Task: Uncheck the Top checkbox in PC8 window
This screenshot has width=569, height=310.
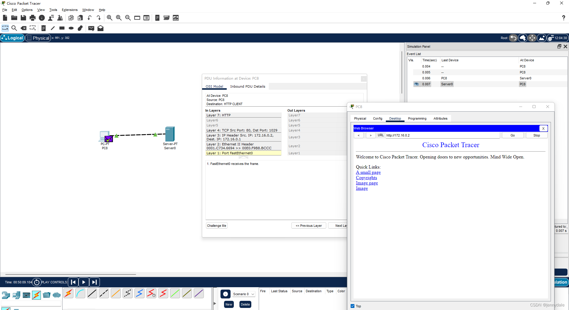Action: [353, 306]
